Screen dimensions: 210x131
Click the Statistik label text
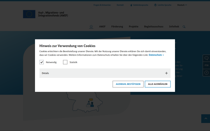tap(73, 62)
